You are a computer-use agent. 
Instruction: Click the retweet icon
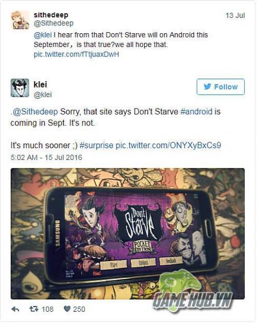point(34,309)
